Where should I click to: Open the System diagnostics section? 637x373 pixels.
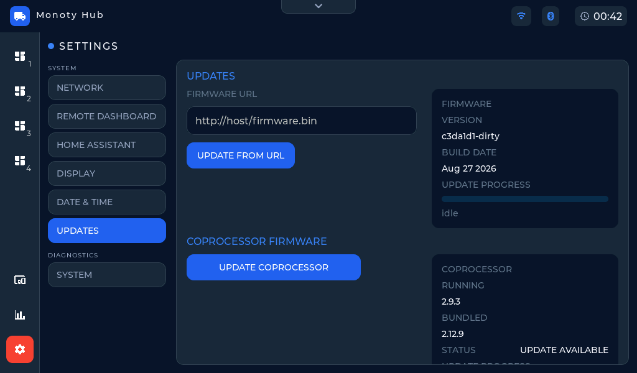[107, 275]
